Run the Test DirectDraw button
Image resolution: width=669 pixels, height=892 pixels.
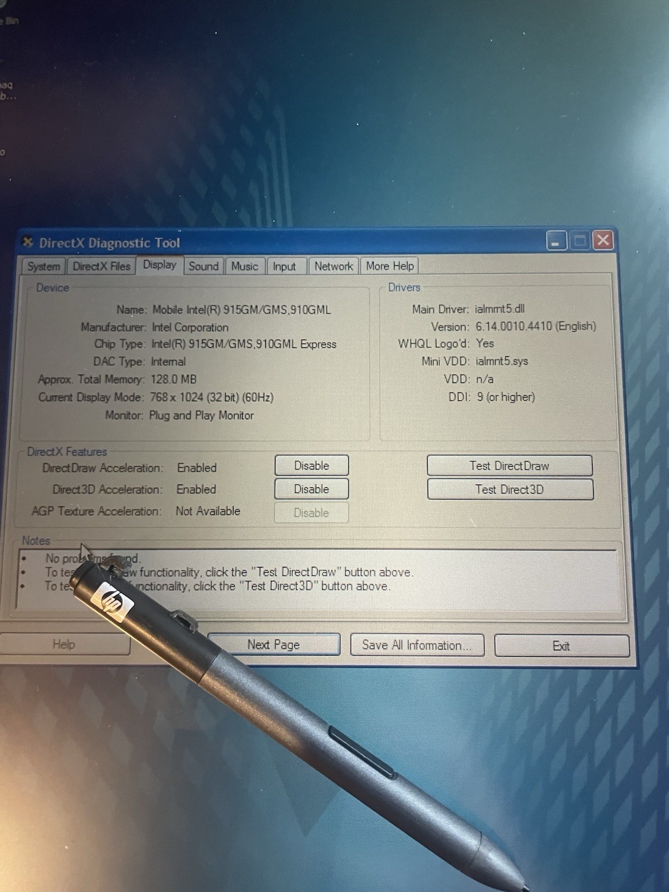pos(510,466)
